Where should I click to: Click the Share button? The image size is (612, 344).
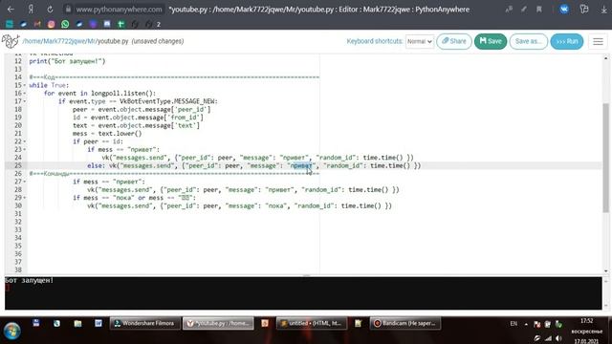(x=454, y=41)
